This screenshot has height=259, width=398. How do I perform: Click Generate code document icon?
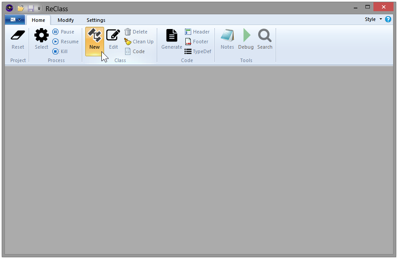pos(172,35)
